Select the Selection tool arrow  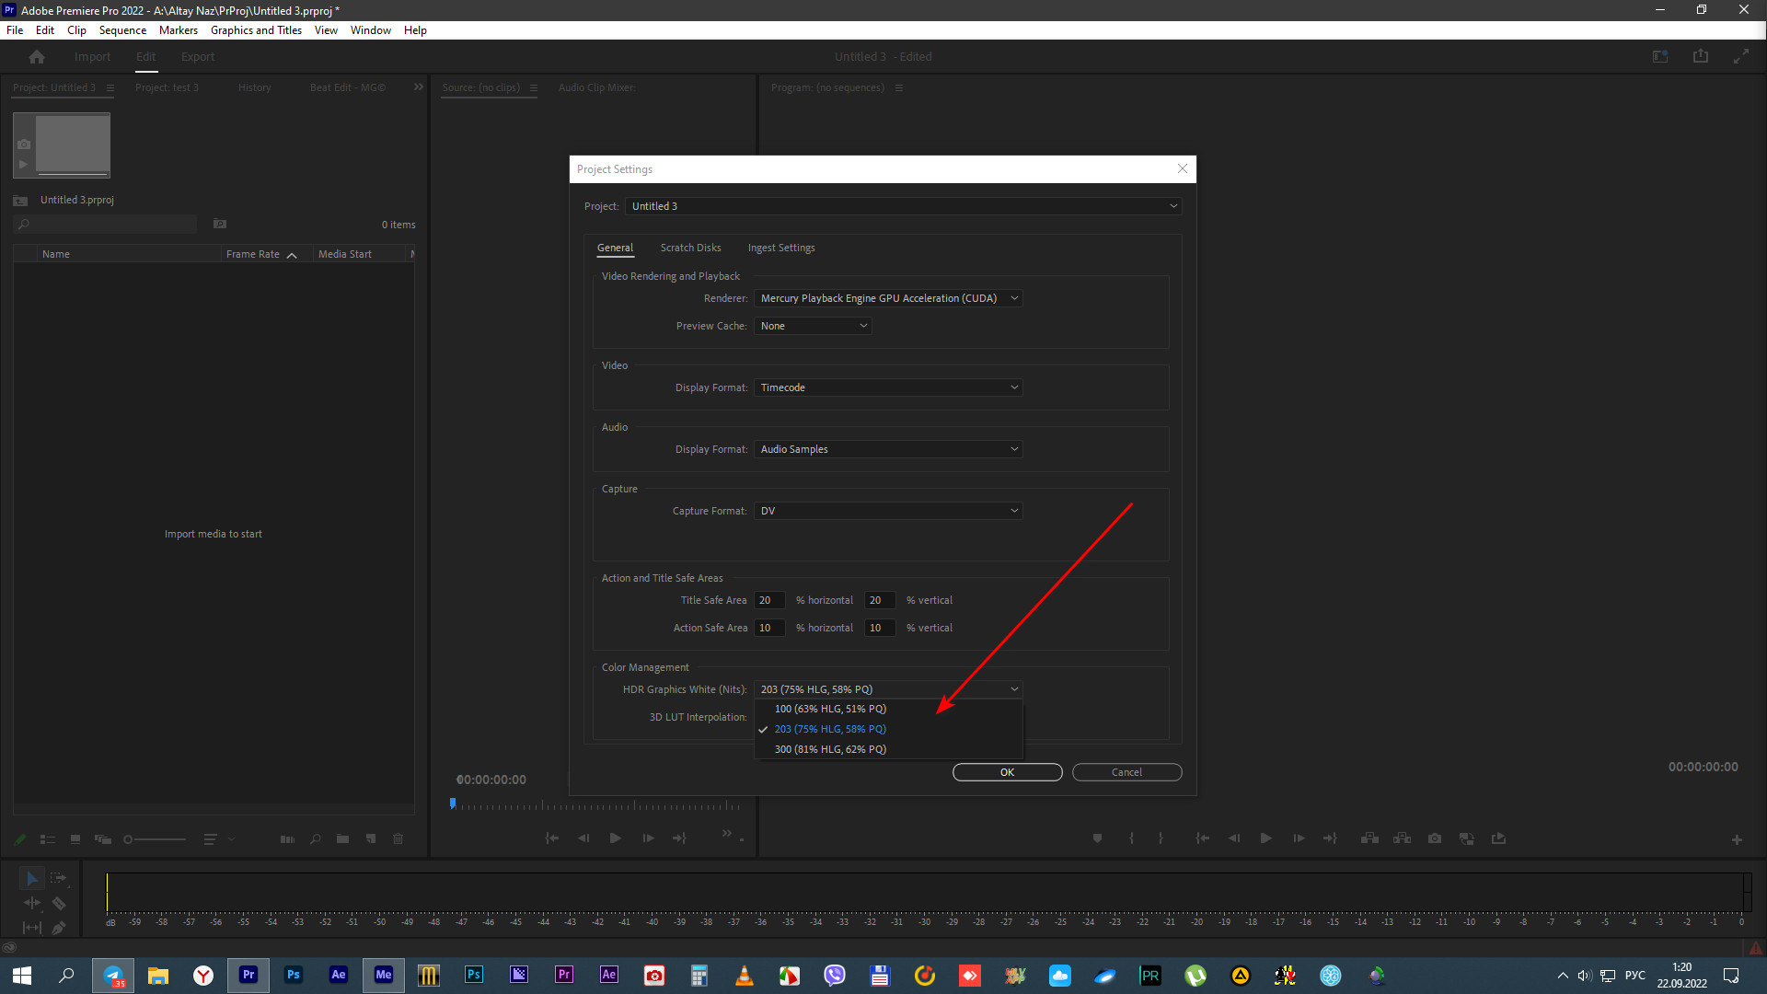(31, 878)
